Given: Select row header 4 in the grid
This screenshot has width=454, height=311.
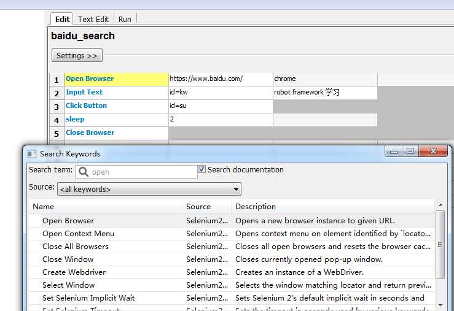Looking at the screenshot, I should pyautogui.click(x=57, y=120).
